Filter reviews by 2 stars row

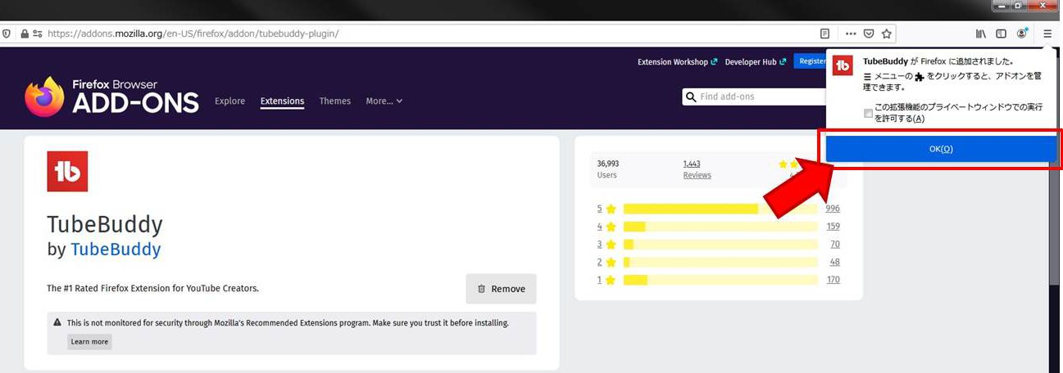click(719, 263)
